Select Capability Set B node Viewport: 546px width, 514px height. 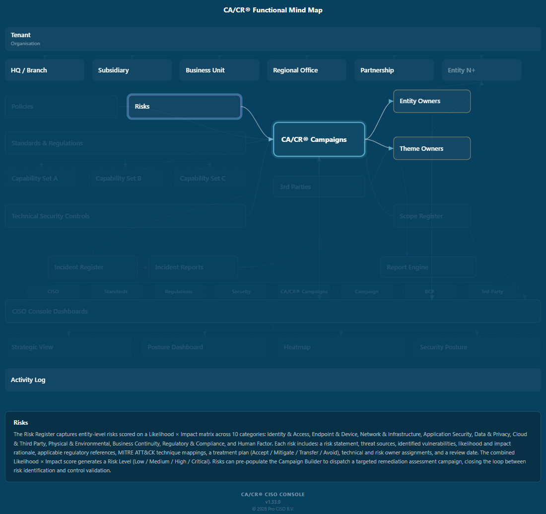pyautogui.click(x=126, y=178)
